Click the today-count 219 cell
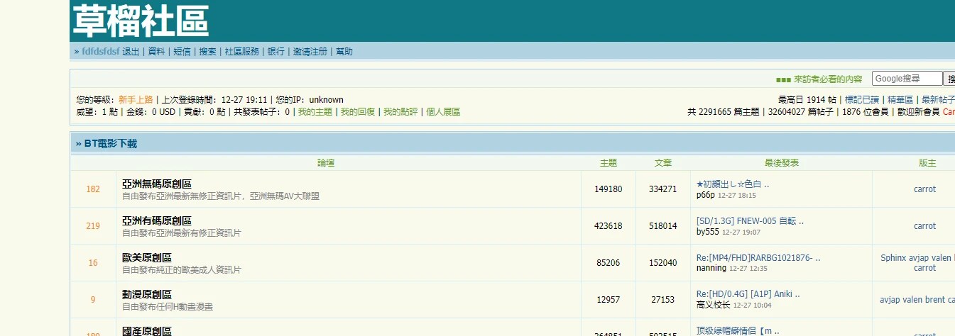Screen dimensions: 955x336 pos(93,226)
